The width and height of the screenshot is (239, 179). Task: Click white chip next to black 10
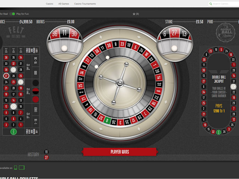(13, 106)
